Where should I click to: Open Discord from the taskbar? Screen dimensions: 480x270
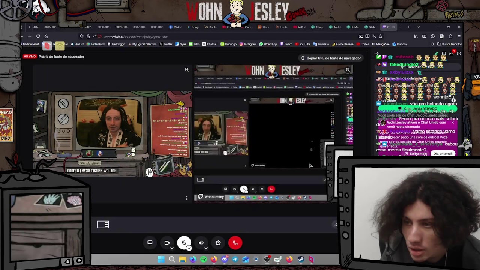[x=225, y=259]
